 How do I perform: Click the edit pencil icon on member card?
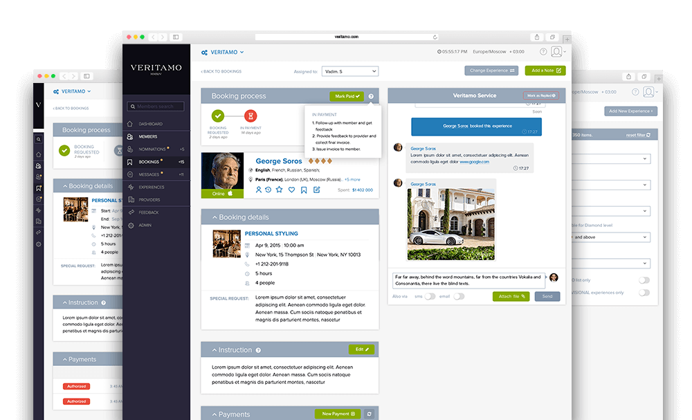(316, 189)
